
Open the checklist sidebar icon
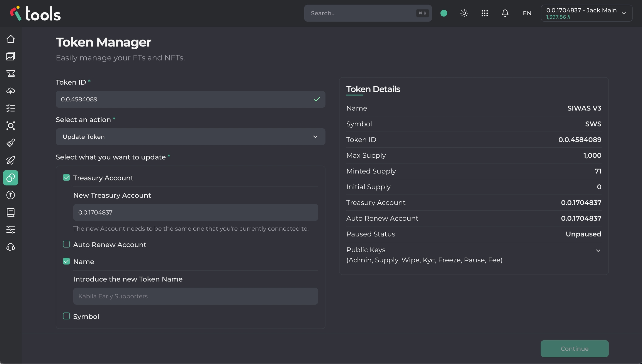point(11,108)
